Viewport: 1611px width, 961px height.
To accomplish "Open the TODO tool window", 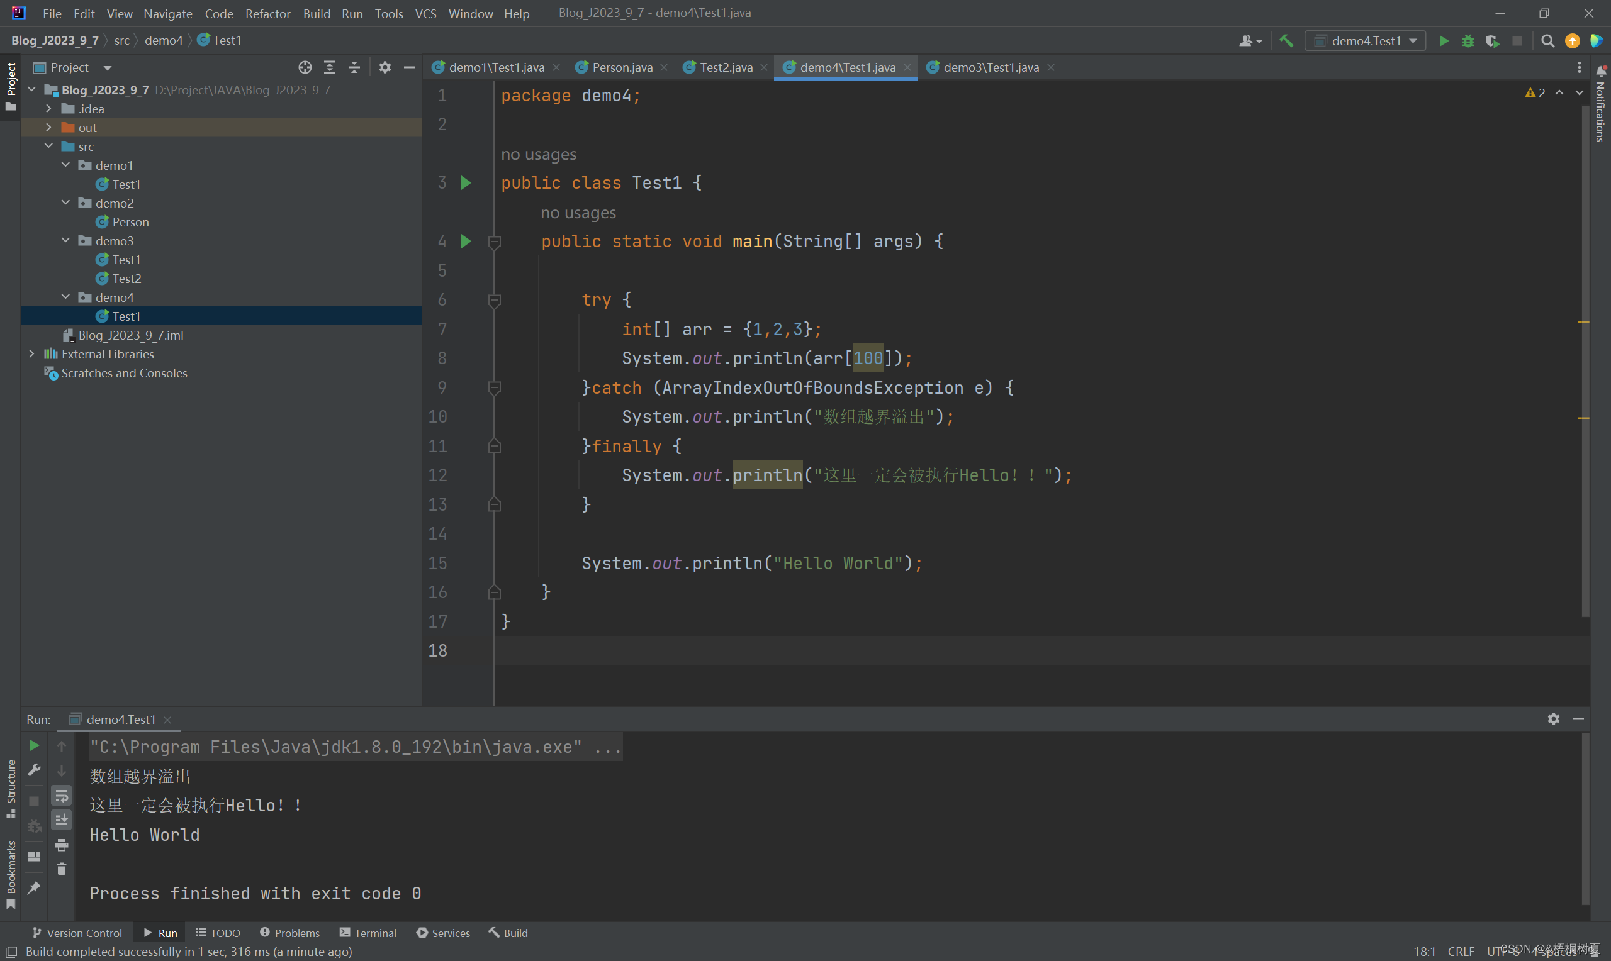I will coord(218,933).
